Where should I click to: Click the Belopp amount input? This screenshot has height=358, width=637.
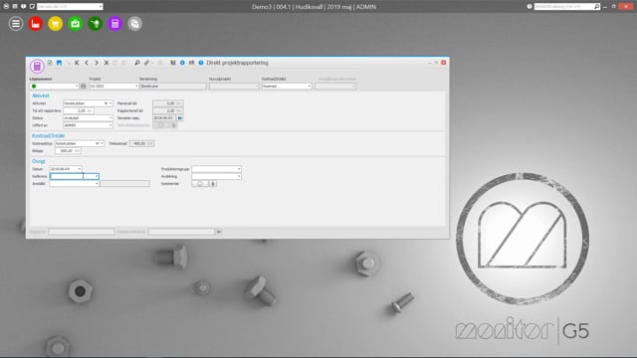pyautogui.click(x=68, y=151)
